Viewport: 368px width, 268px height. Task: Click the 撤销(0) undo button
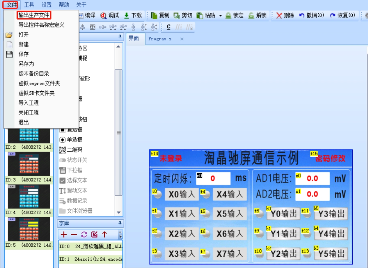(x=312, y=15)
